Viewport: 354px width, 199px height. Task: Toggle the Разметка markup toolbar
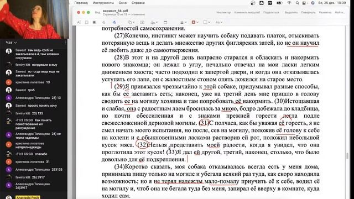click(325, 12)
